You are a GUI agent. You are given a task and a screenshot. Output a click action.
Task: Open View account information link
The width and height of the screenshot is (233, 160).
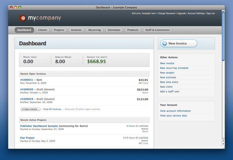[x=175, y=111]
